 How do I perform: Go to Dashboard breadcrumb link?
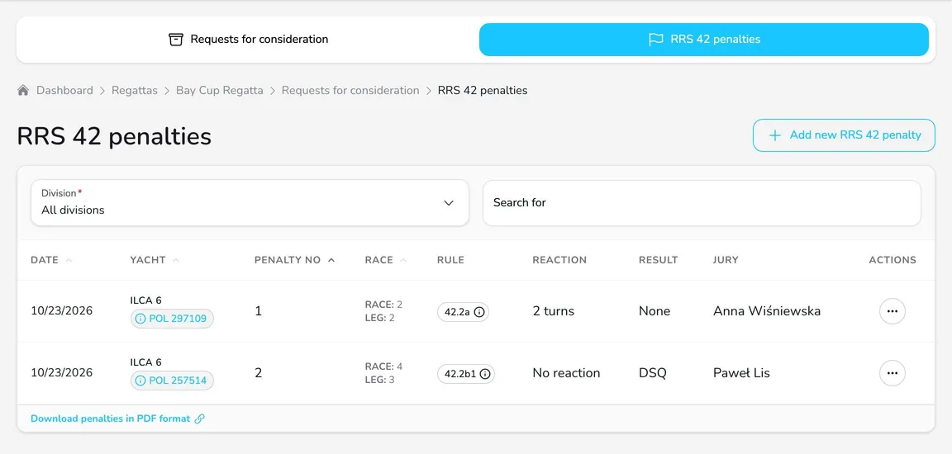(65, 90)
